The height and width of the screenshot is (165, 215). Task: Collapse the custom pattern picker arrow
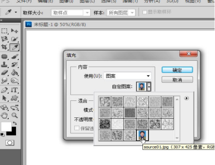tap(149, 86)
